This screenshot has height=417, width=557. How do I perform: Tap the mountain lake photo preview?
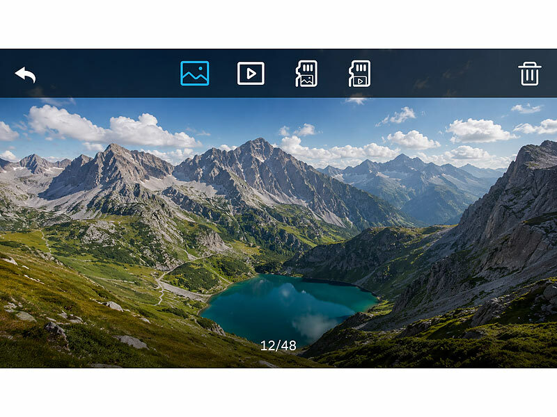point(278,233)
